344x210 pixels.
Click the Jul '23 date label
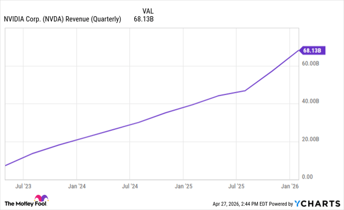click(x=23, y=186)
